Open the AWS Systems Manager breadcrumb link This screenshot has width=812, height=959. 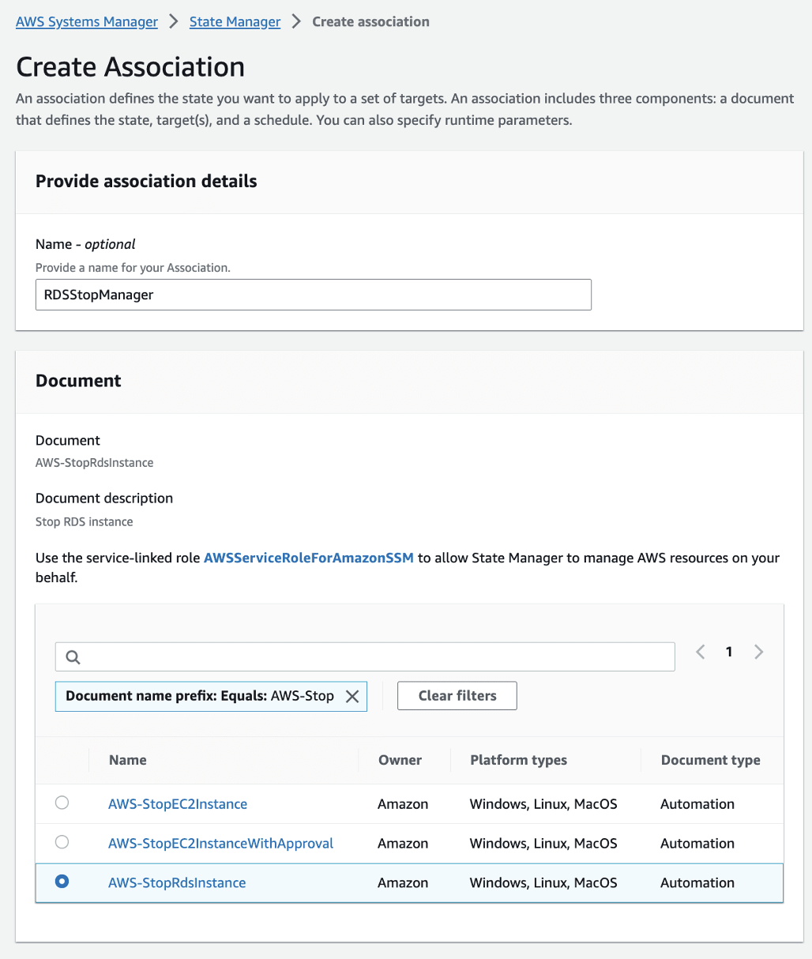coord(87,22)
